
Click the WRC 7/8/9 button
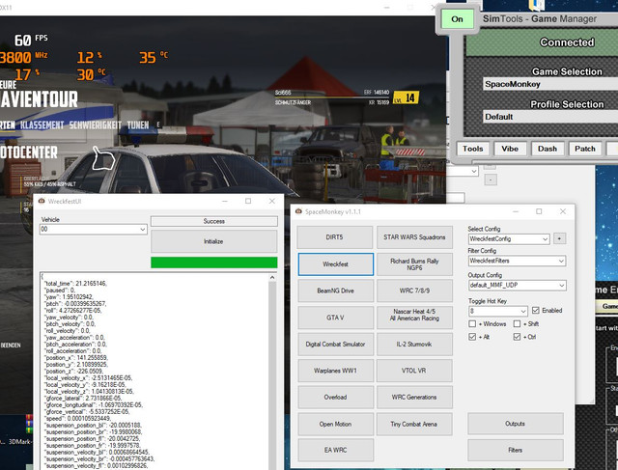click(414, 290)
